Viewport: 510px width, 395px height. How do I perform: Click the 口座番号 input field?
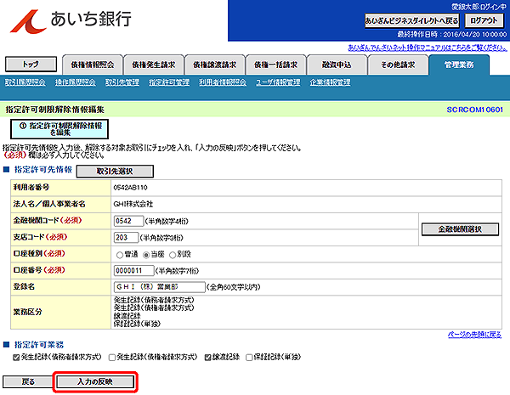point(133,270)
